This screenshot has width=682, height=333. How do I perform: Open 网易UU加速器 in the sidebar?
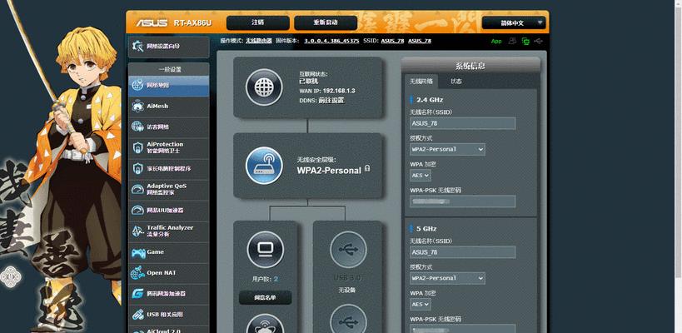click(x=168, y=211)
